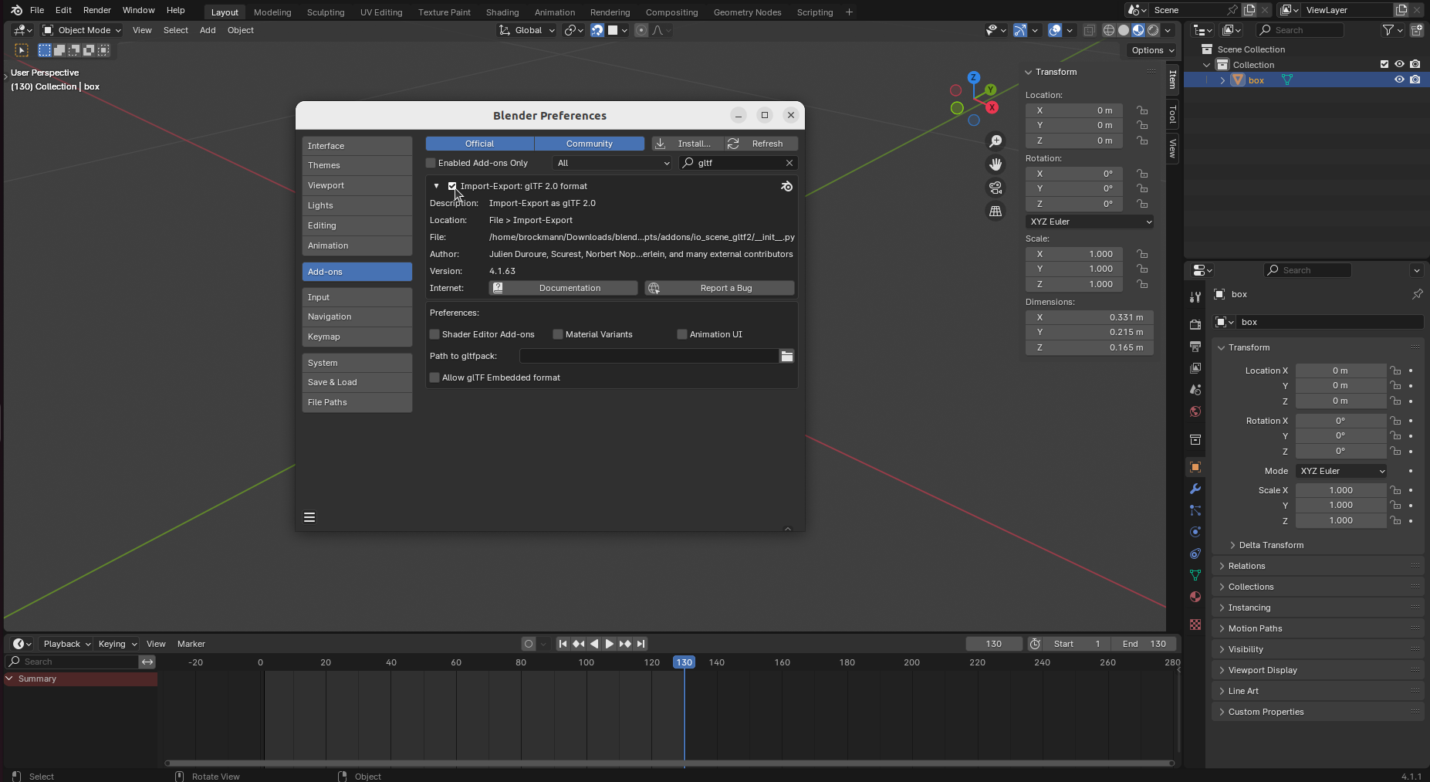The height and width of the screenshot is (782, 1430).
Task: Open the View Layer properties tab
Action: [x=1195, y=368]
